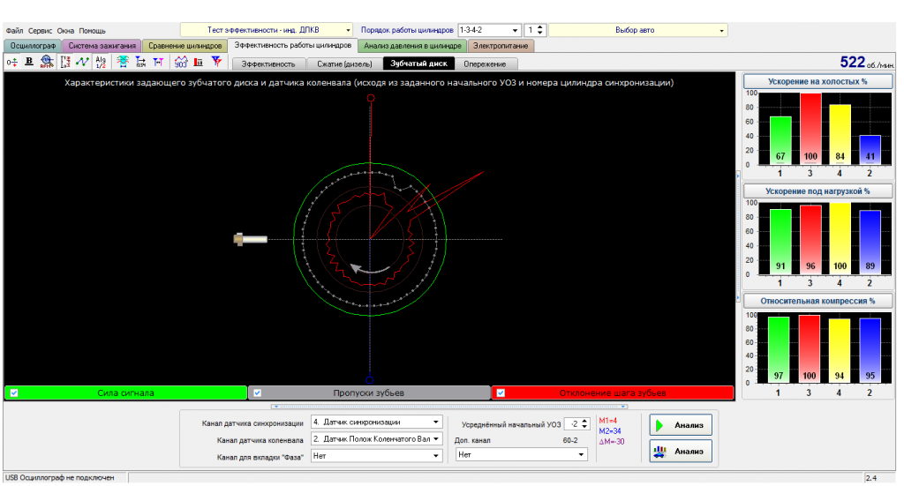
Task: Click the zero-level icon with red arrows
Action: click(11, 63)
